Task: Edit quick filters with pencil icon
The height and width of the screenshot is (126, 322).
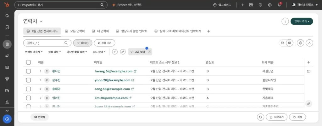Action: pyautogui.click(x=123, y=52)
